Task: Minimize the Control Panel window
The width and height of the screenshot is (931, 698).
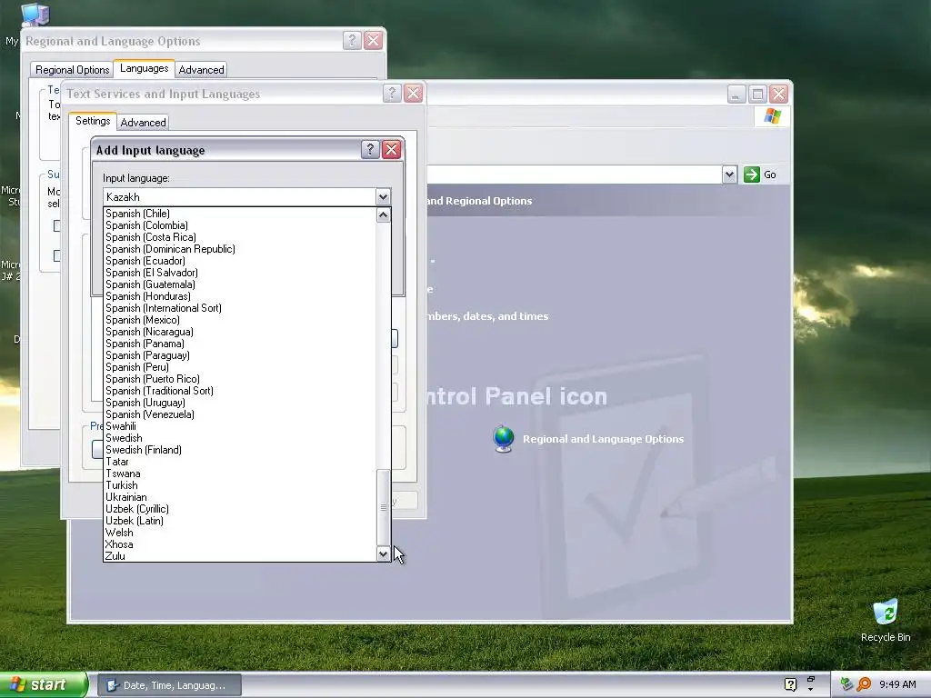Action: [x=736, y=94]
